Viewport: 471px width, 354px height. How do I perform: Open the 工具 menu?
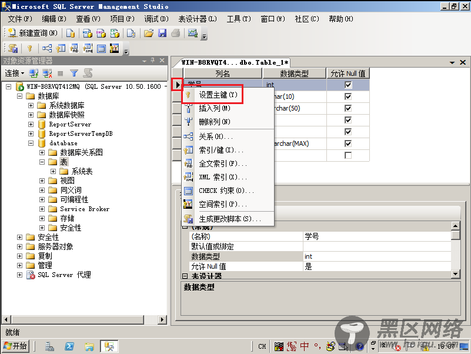[239, 19]
